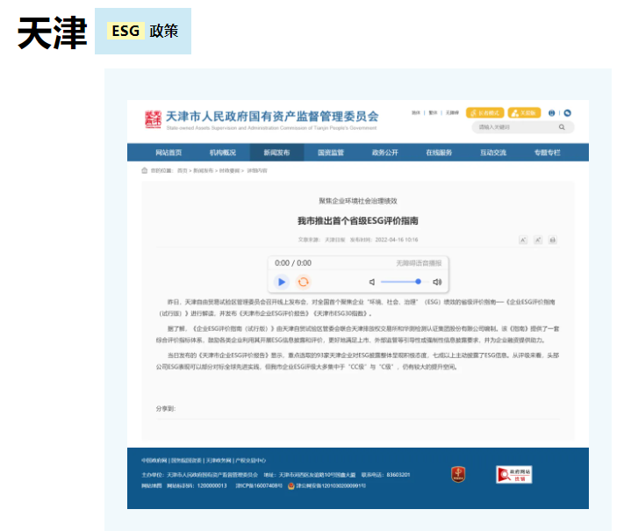The height and width of the screenshot is (531, 631).
Task: Click the red party-government shield badge
Action: (x=458, y=474)
